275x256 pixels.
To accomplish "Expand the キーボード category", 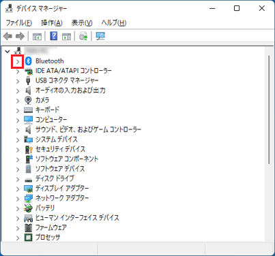I will [x=18, y=110].
